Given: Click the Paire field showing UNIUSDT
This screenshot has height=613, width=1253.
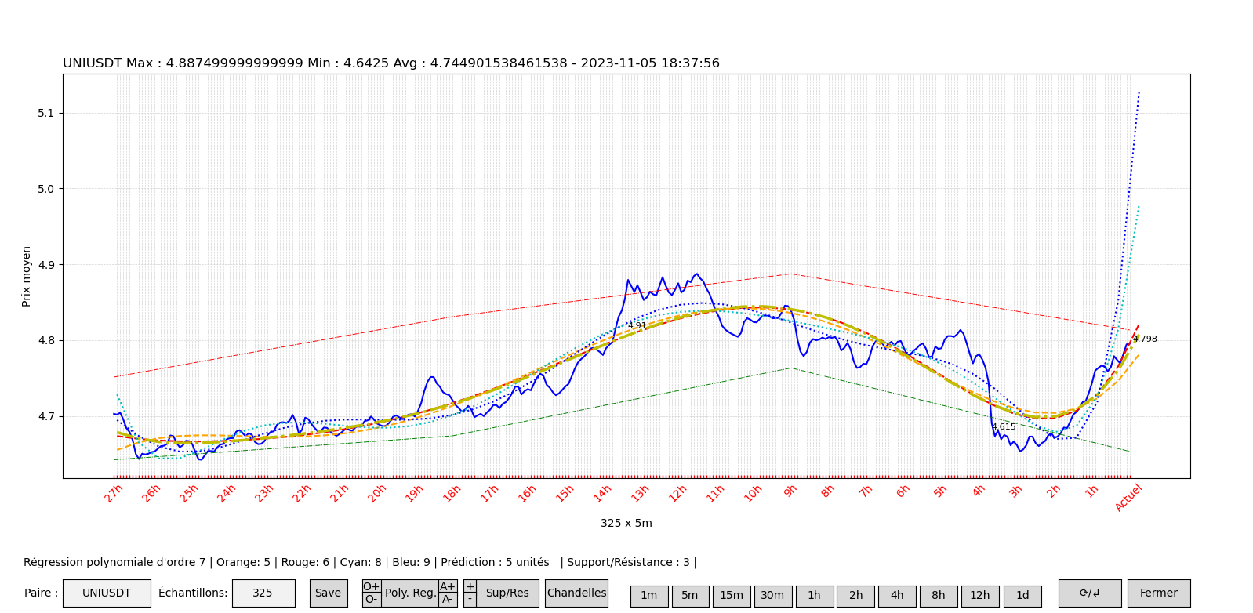Looking at the screenshot, I should [x=107, y=593].
